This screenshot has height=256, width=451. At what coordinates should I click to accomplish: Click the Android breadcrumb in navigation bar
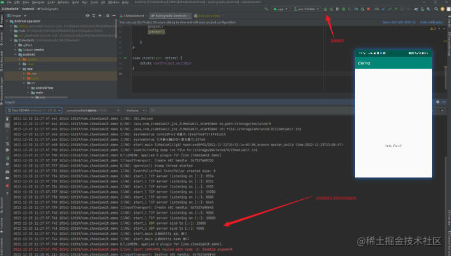pos(28,9)
